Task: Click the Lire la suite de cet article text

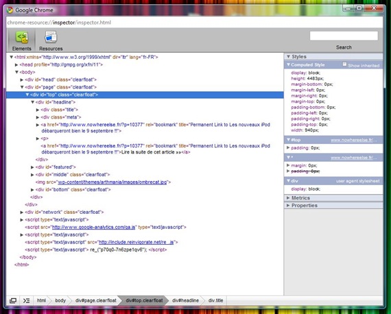Action: 151,152
